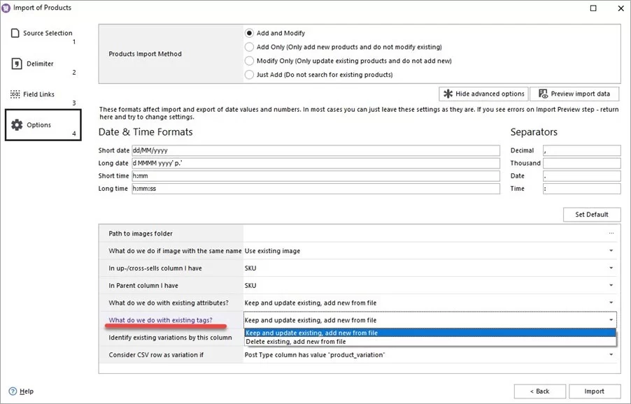Choose Add Only import method
The image size is (631, 404).
248,46
